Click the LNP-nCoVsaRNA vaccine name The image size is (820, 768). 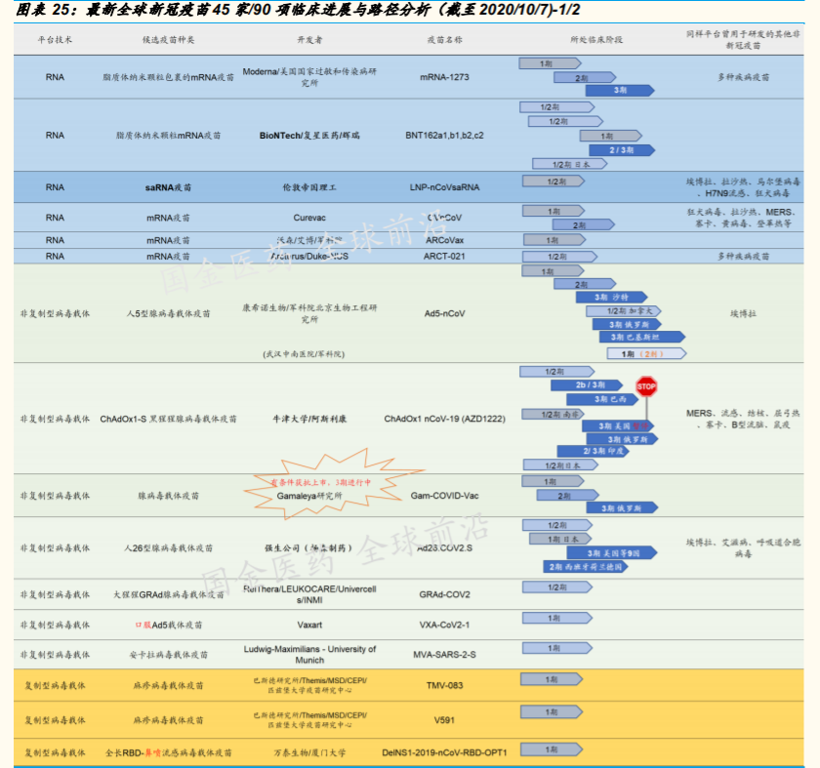[444, 187]
